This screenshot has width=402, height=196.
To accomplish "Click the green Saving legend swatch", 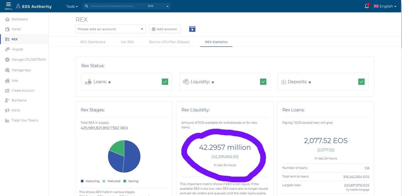I will [x=125, y=181].
